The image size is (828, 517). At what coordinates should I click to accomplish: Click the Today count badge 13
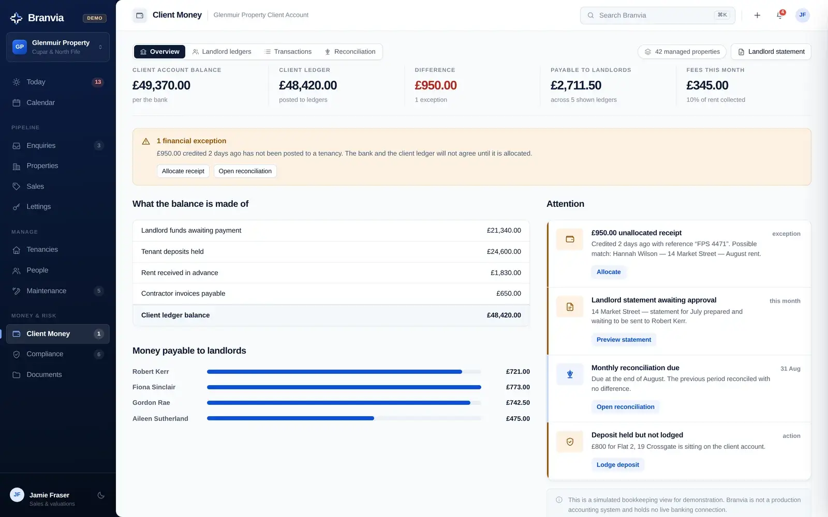98,82
